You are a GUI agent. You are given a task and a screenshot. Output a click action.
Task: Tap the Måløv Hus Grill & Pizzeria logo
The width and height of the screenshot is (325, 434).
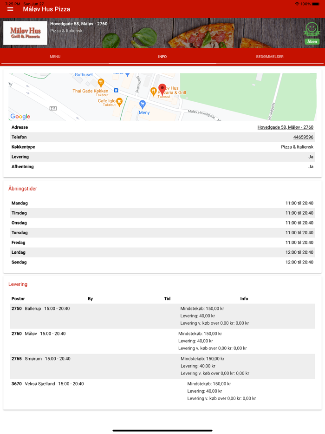point(25,33)
